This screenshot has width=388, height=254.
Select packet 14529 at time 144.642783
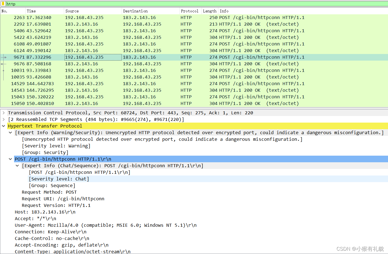194,84
